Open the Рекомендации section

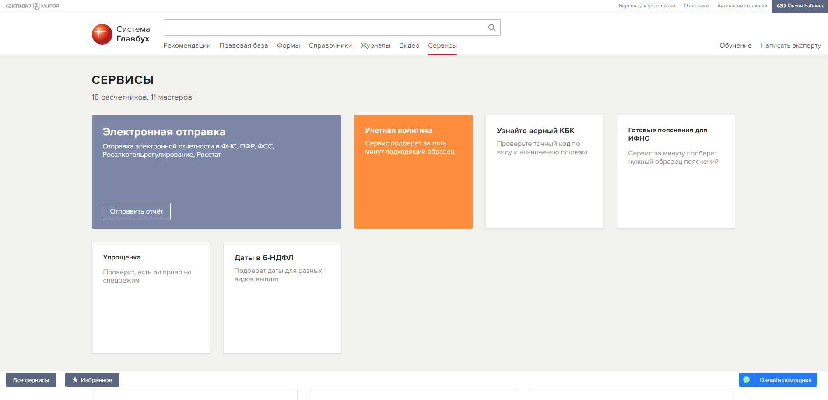(187, 45)
